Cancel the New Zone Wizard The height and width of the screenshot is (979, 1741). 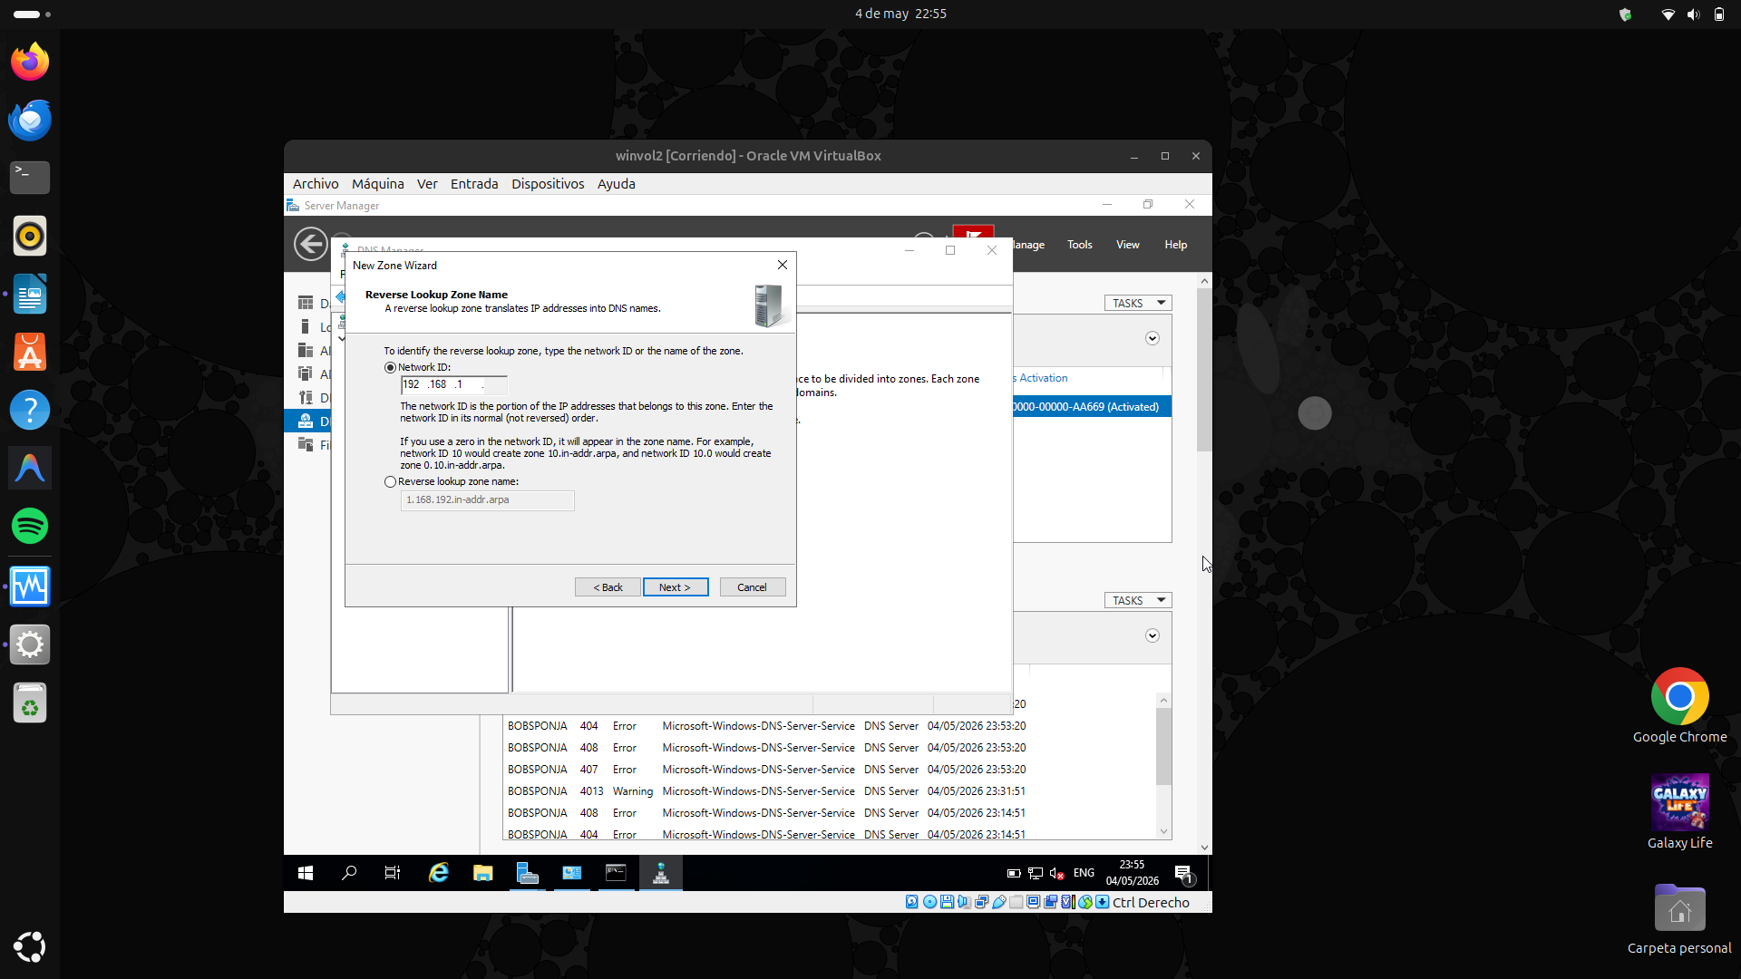click(x=753, y=587)
